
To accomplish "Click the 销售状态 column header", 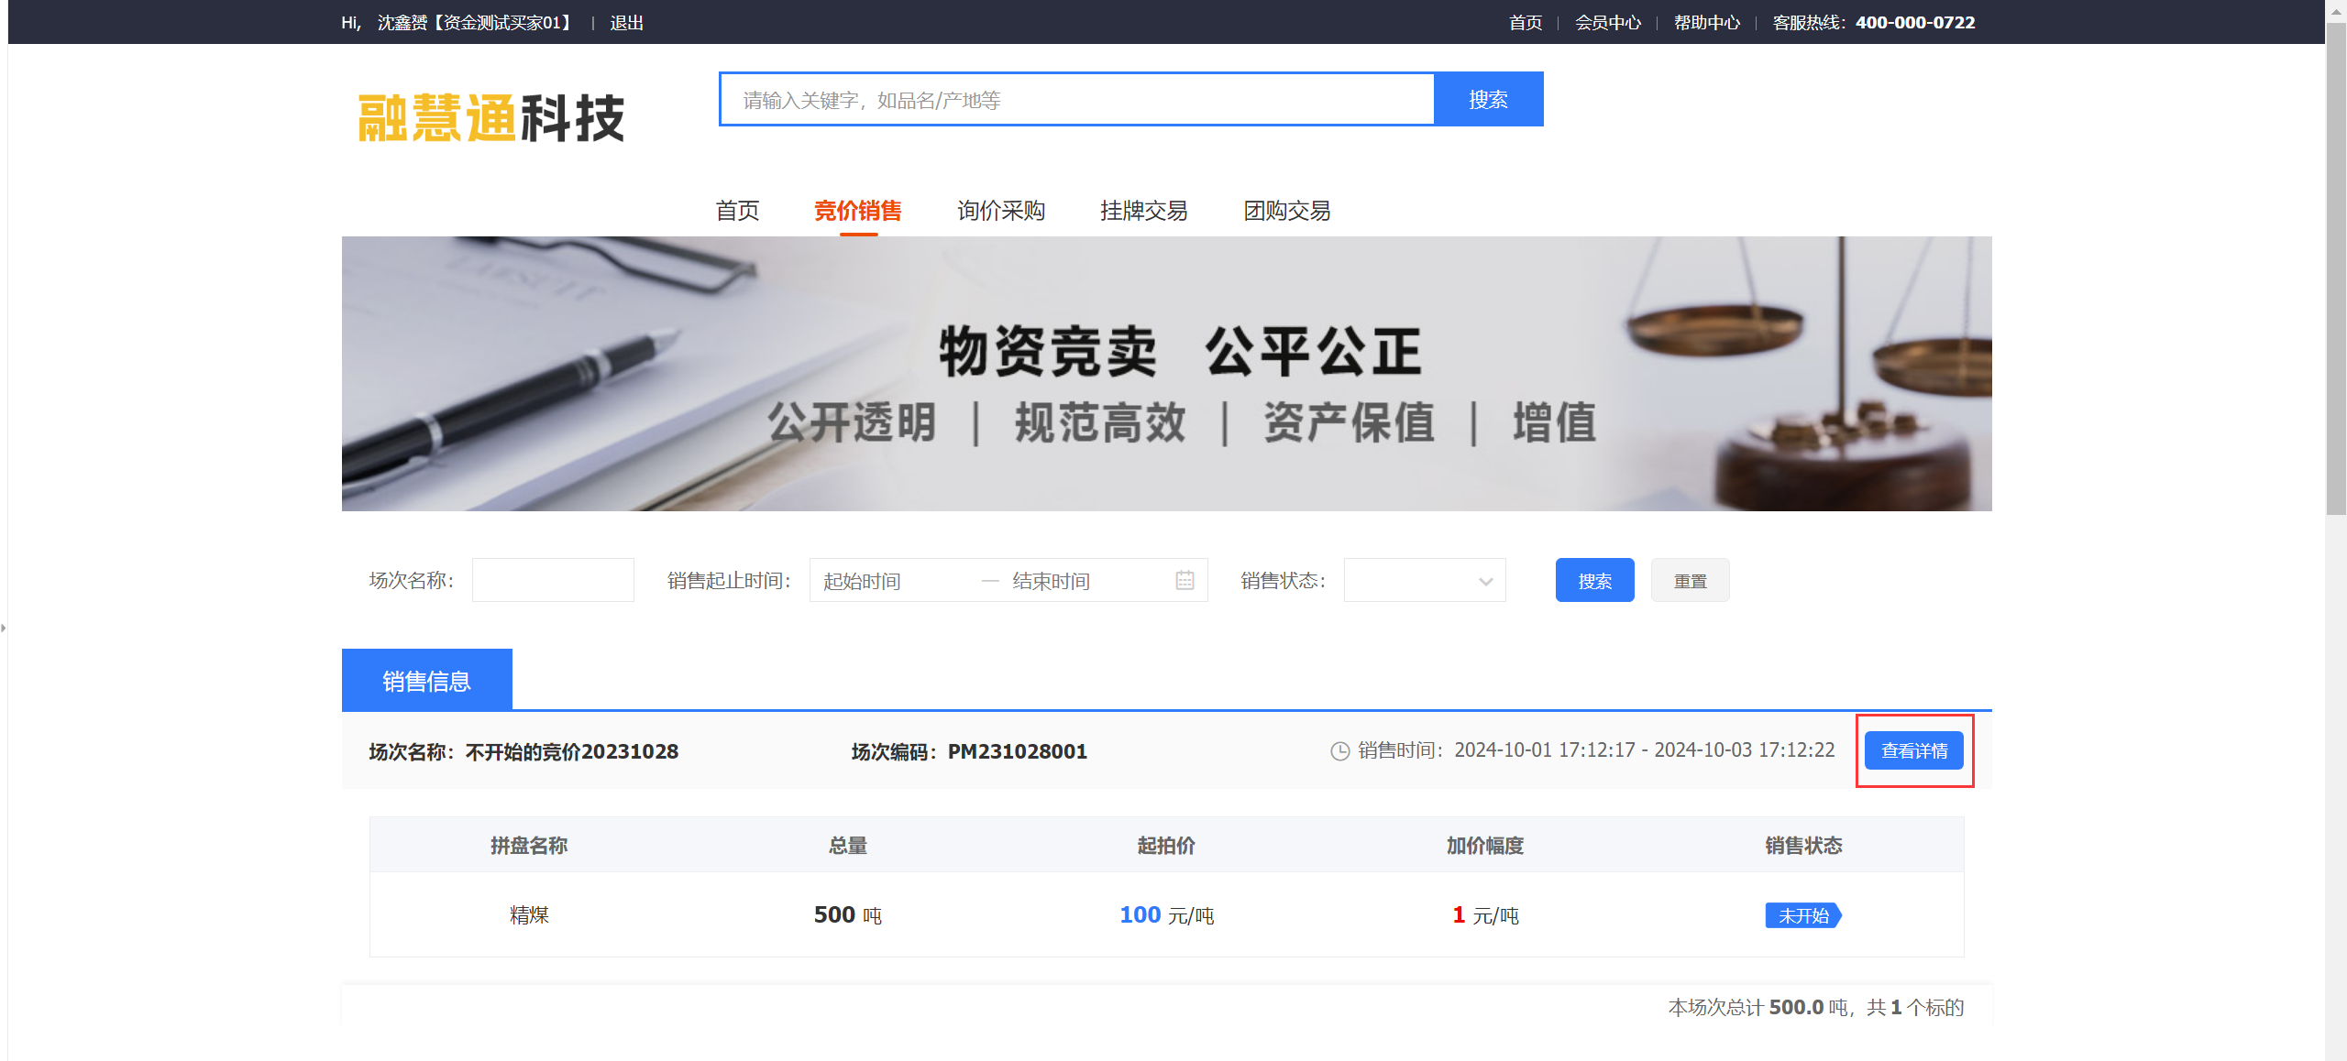I will coord(1803,845).
